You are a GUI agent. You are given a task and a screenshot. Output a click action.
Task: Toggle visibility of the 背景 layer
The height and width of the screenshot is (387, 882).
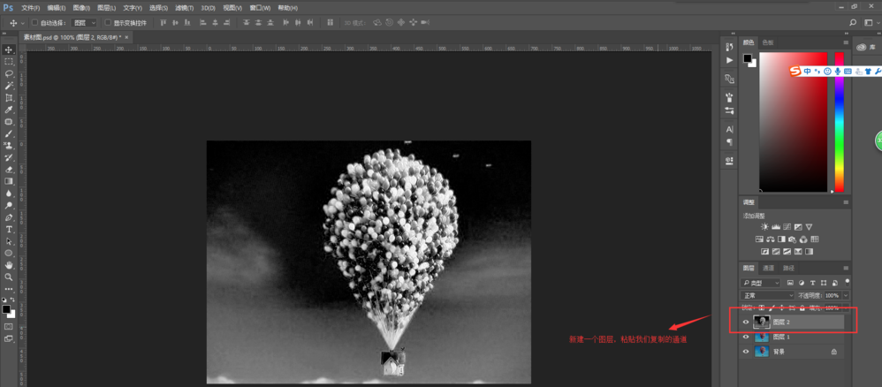[x=746, y=351]
